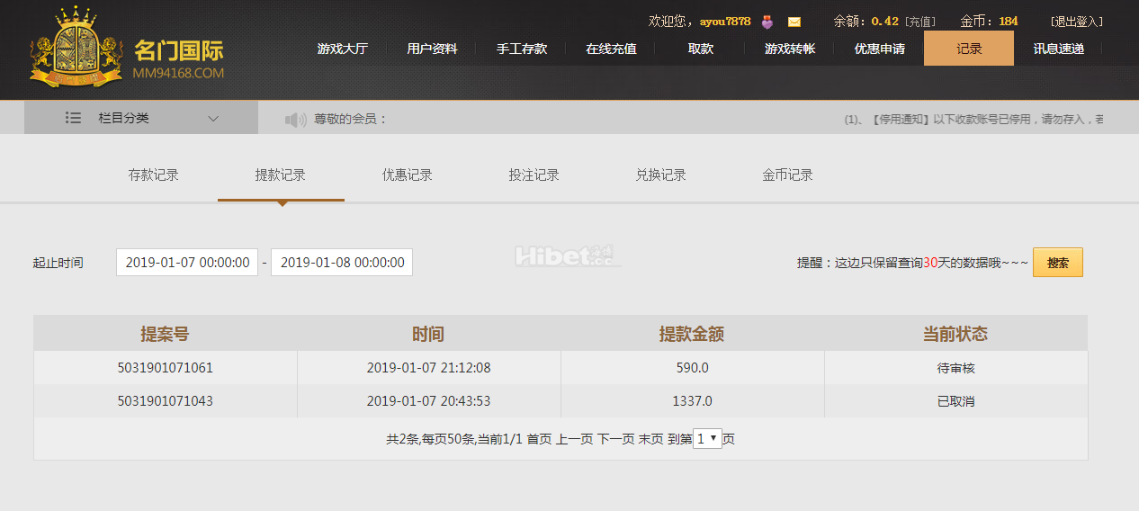The image size is (1139, 511).
Task: Open the 游戏大厅 menu
Action: 342,49
